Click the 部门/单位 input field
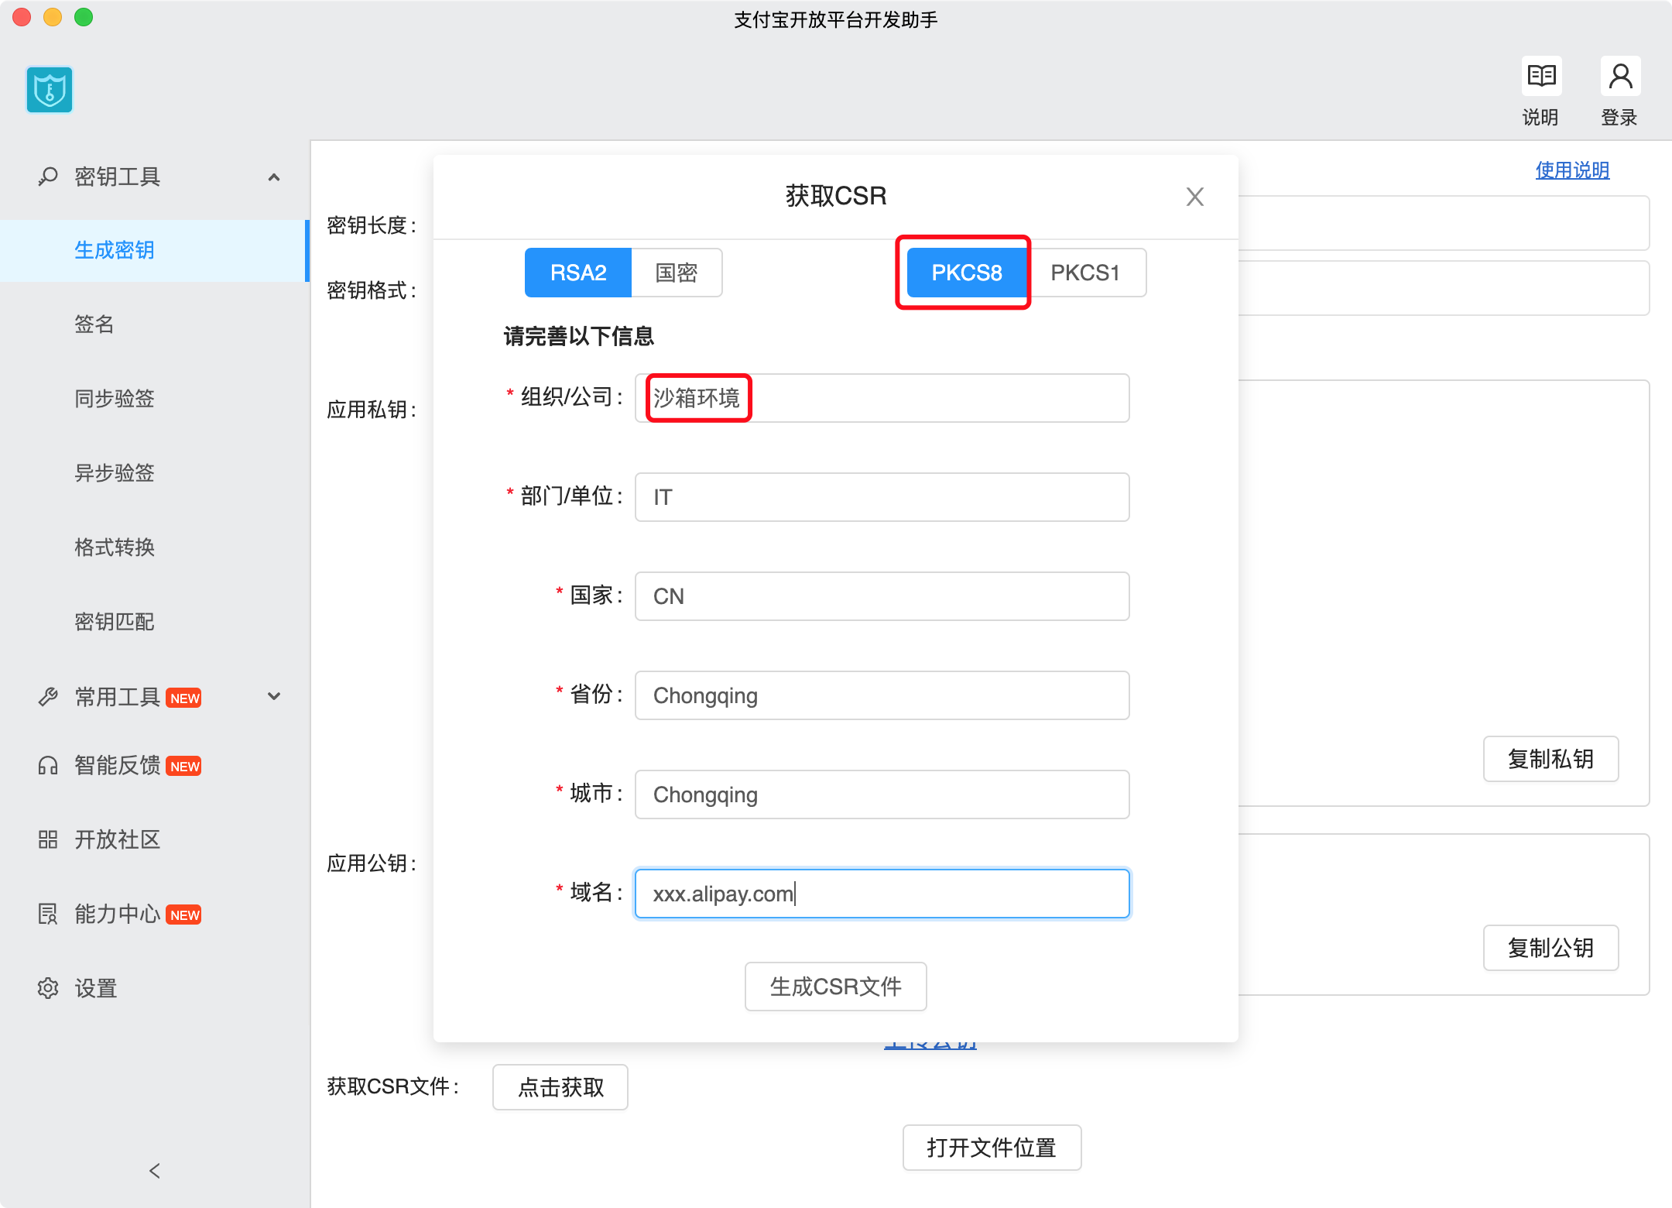 (x=882, y=497)
